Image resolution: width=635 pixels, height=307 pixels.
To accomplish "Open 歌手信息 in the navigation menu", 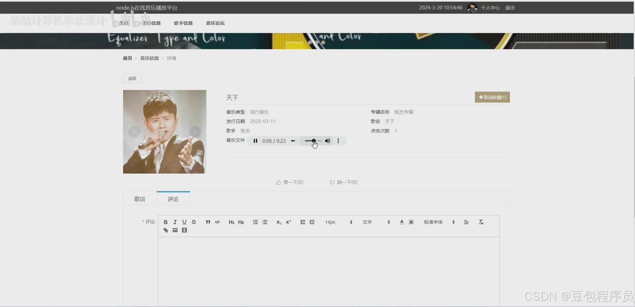I will tap(183, 23).
